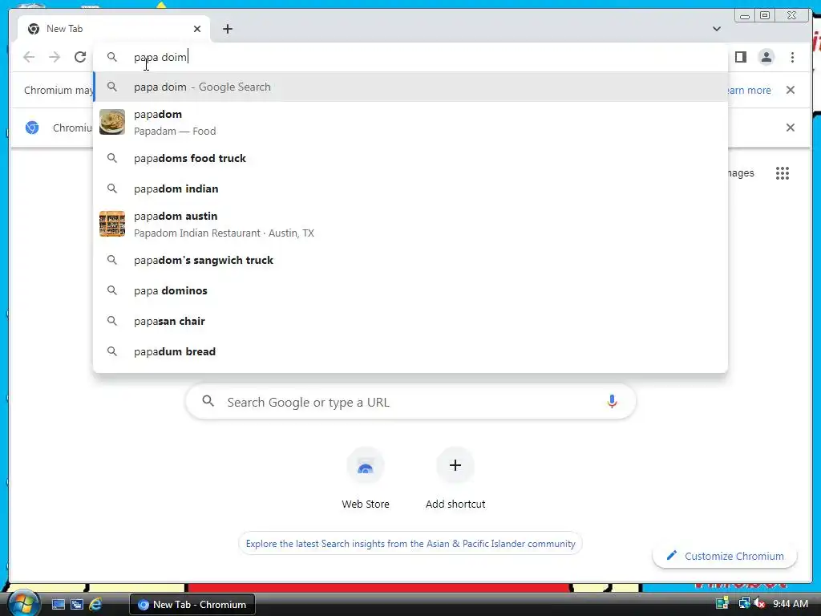Click the 'Search Google or type a URL' box
Screen dimensions: 821x616
point(410,402)
